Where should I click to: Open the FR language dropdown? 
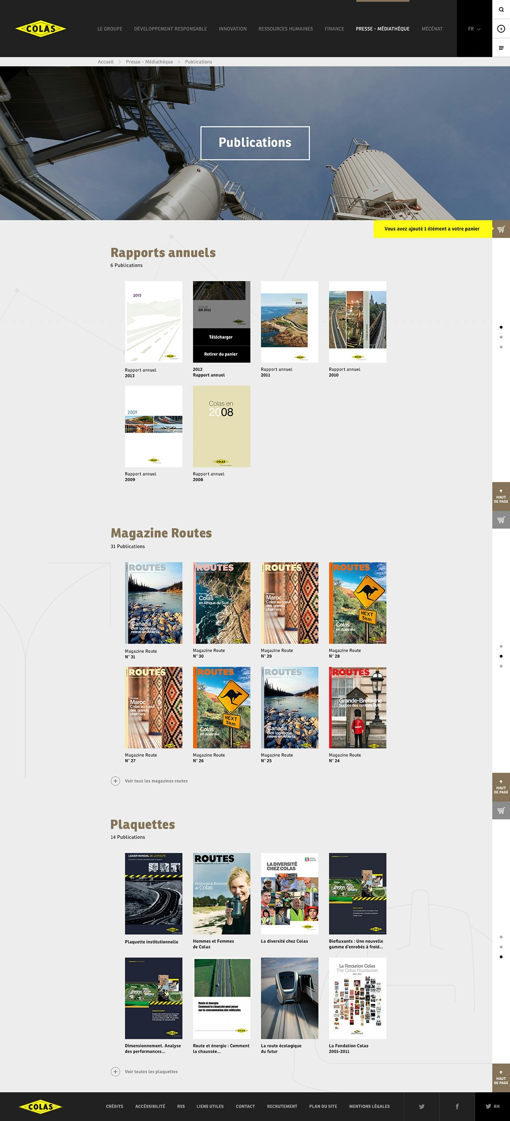pos(474,29)
